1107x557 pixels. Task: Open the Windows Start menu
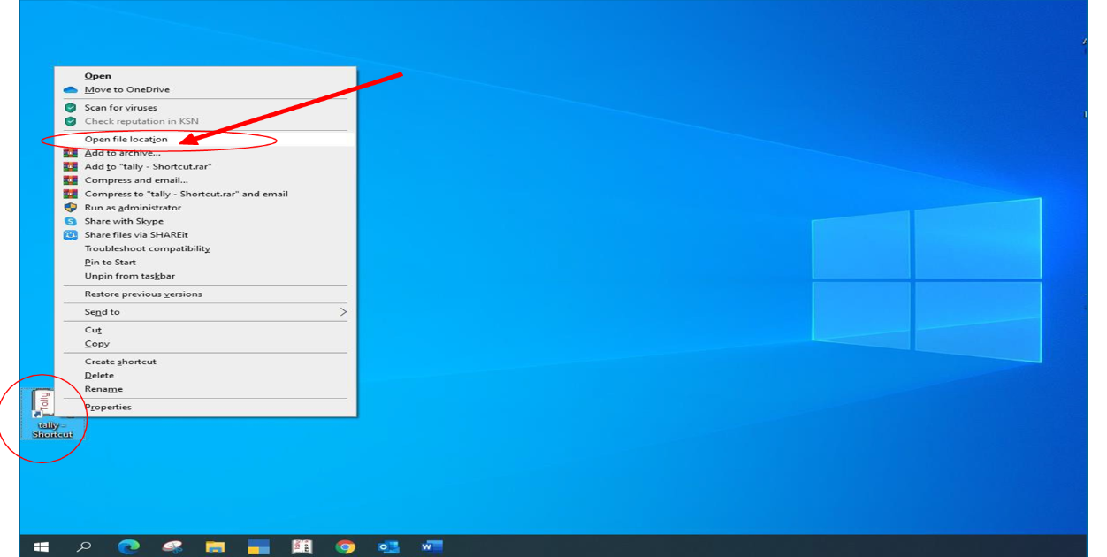[x=41, y=546]
